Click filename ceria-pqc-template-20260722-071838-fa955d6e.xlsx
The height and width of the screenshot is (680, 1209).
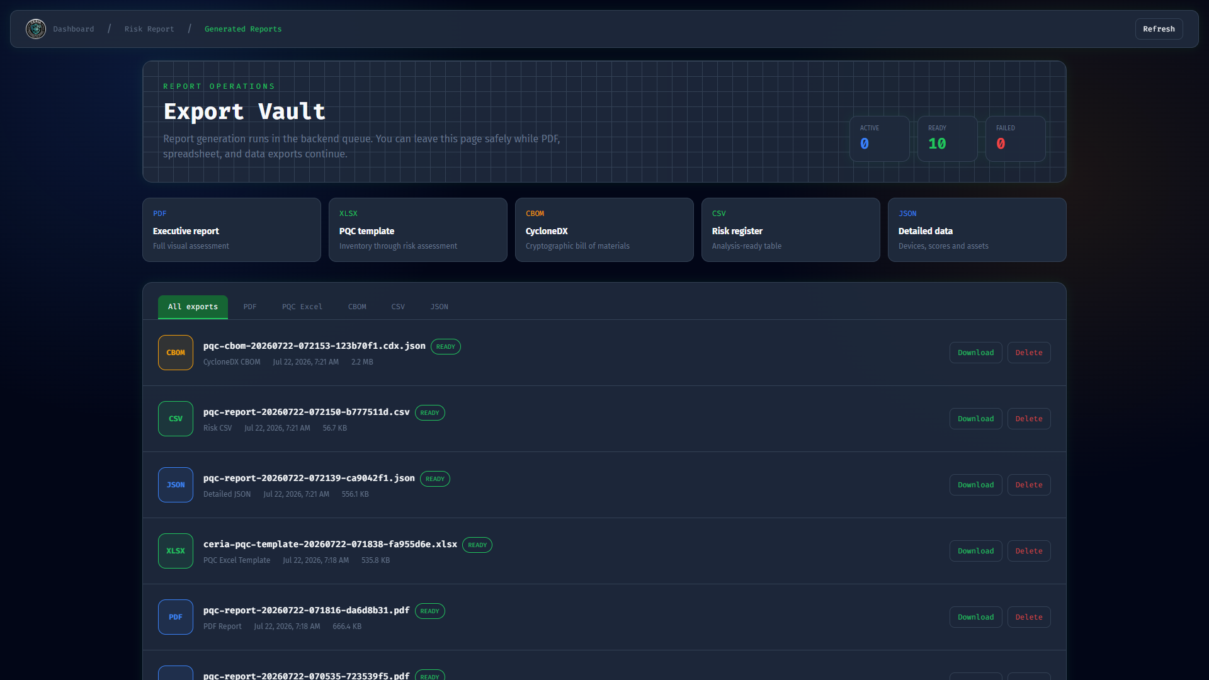point(330,544)
